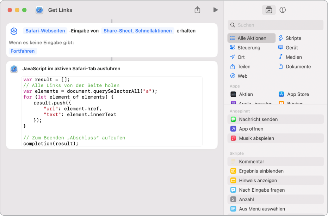
Task: Close the Get Links window
Action: tap(10, 10)
